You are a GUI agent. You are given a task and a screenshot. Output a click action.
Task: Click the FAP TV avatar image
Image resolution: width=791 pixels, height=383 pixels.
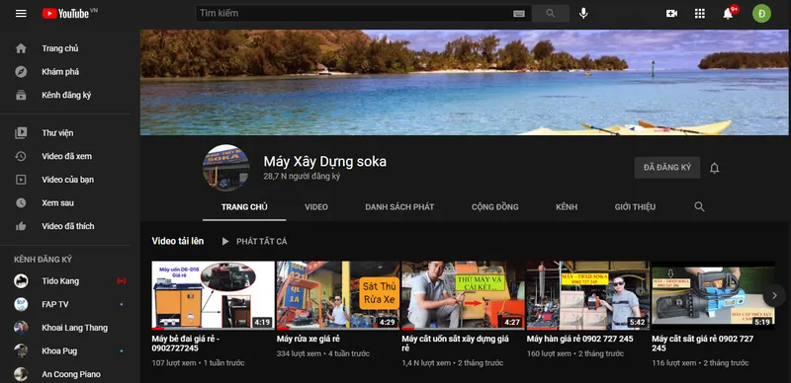pyautogui.click(x=21, y=304)
